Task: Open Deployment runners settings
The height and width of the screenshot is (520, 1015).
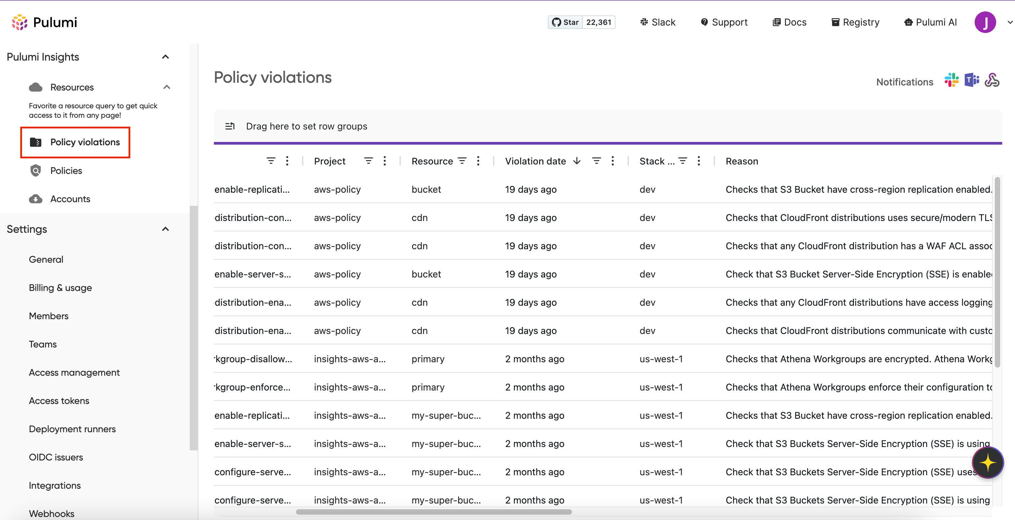Action: click(x=72, y=429)
